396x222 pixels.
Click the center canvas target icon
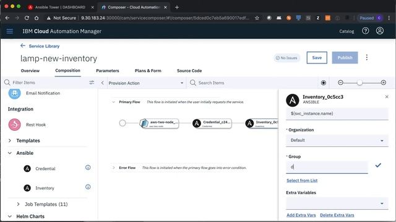(323, 83)
